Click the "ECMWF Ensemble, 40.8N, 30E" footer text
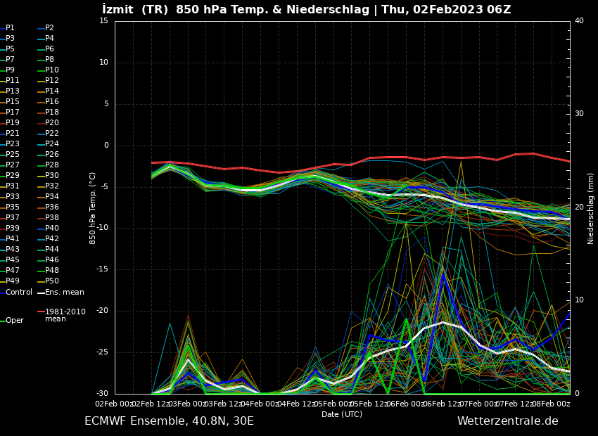The height and width of the screenshot is (436, 598). 169,421
